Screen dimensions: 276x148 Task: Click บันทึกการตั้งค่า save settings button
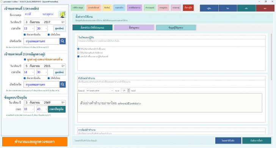coord(257,140)
